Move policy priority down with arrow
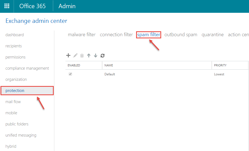 pyautogui.click(x=95, y=56)
